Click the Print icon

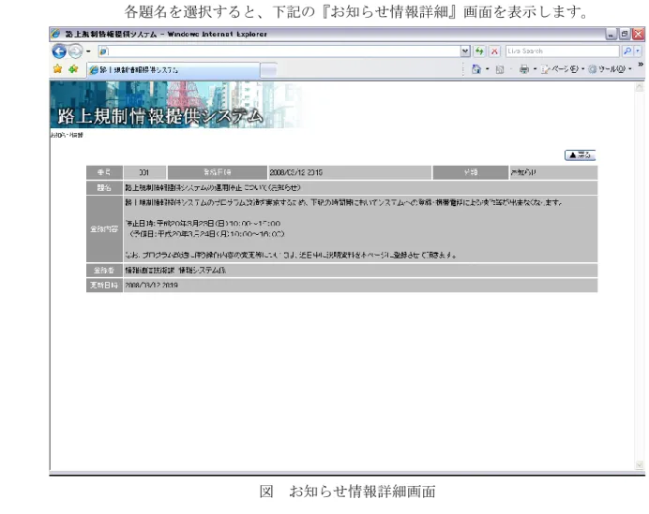(524, 69)
